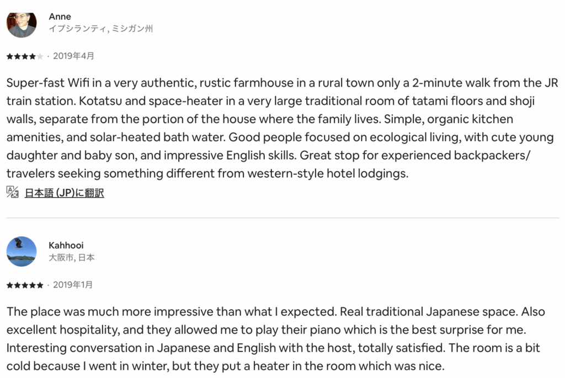
Task: Click the first star of Kahhooi's rating
Action: [9, 285]
